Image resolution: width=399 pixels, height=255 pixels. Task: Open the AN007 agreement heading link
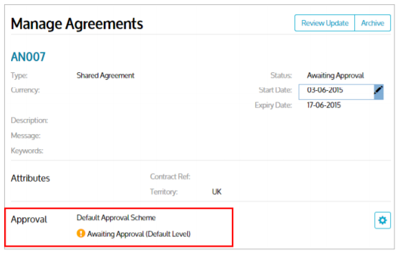[28, 56]
